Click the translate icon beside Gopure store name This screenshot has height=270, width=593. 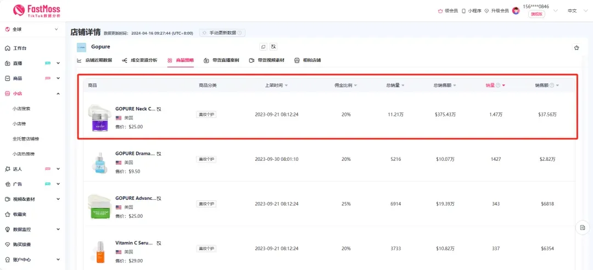coord(273,47)
